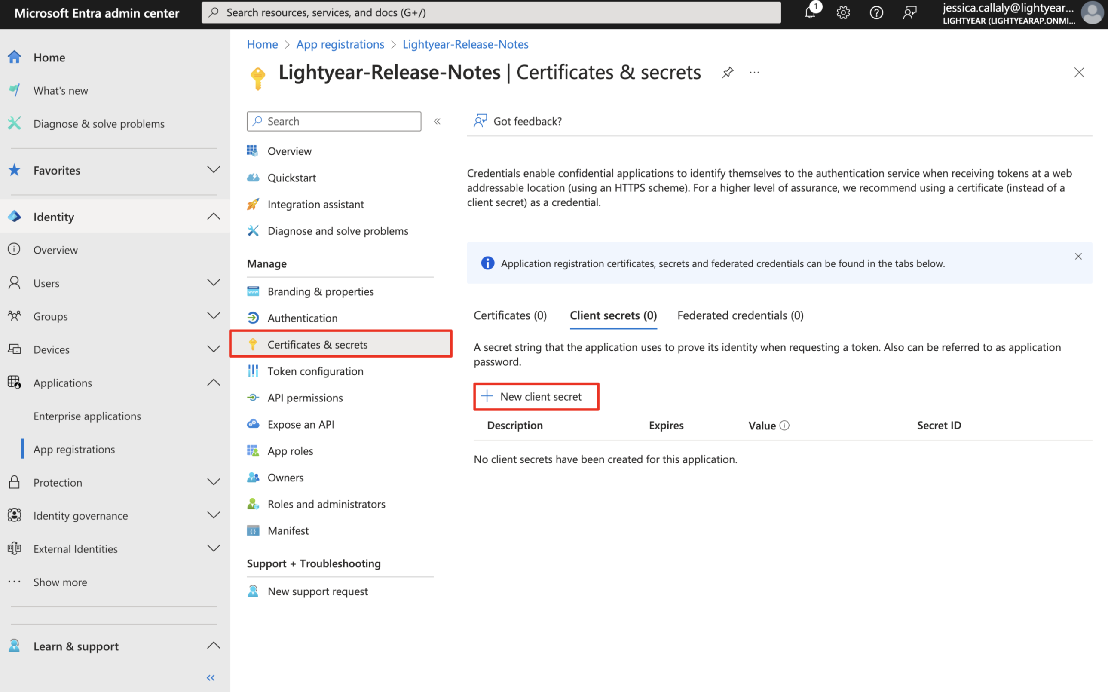The image size is (1108, 692).
Task: Click New client secret button
Action: pyautogui.click(x=536, y=396)
